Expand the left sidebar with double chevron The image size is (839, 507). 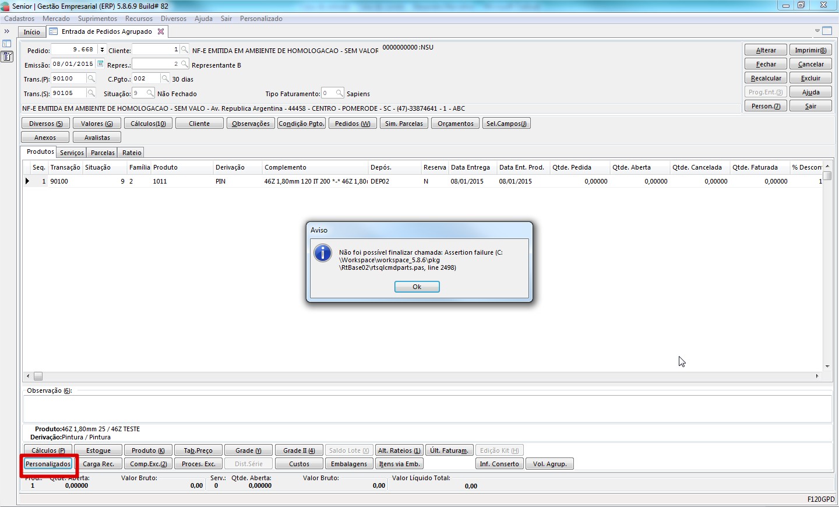[x=7, y=31]
